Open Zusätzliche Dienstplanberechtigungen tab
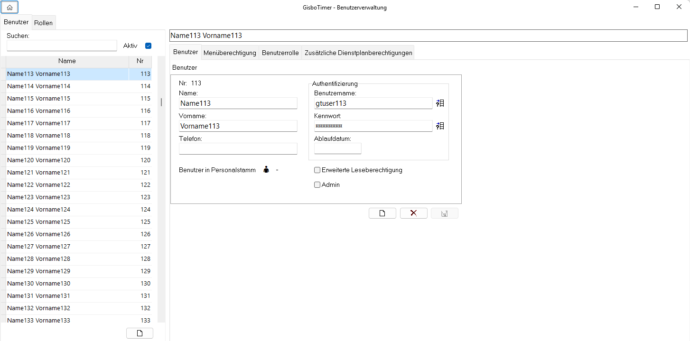Viewport: 690px width, 341px height. tap(358, 53)
